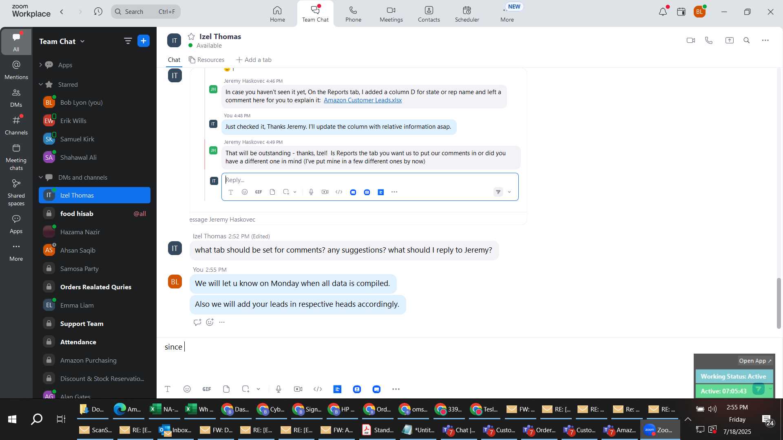
Task: Open the history clock icon
Action: [x=98, y=11]
